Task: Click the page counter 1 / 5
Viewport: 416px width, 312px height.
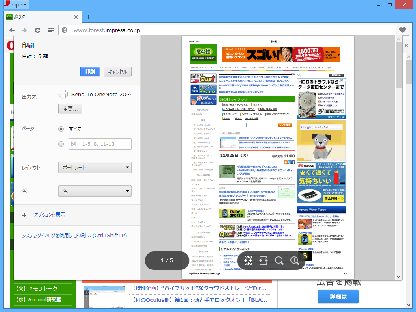Action: coord(167,260)
